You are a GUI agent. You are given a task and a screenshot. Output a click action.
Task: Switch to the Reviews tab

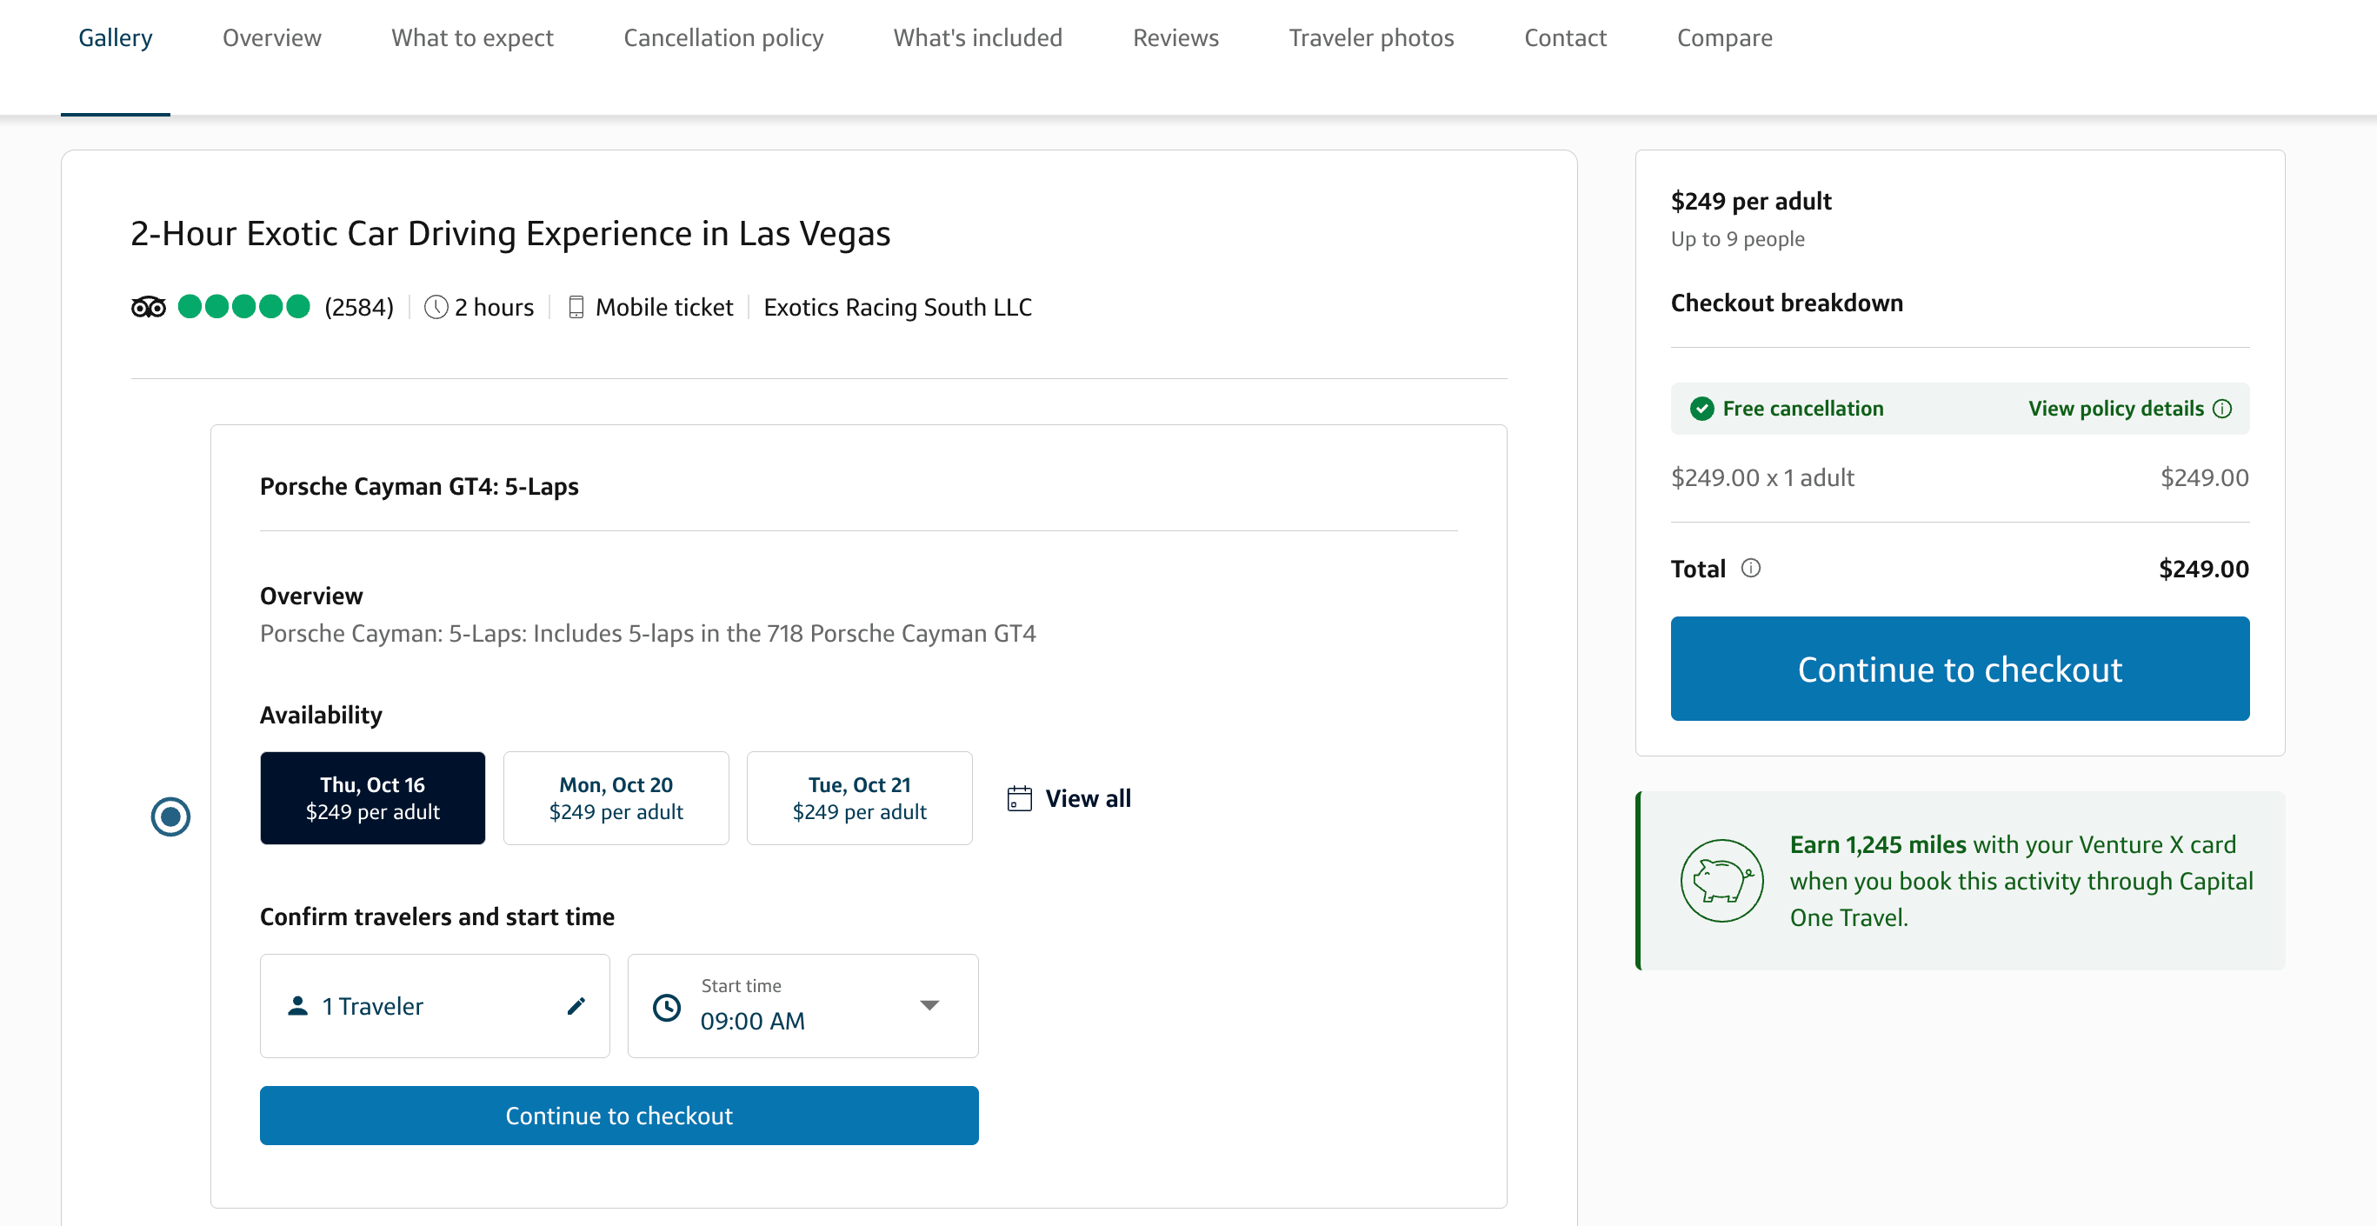(x=1175, y=37)
